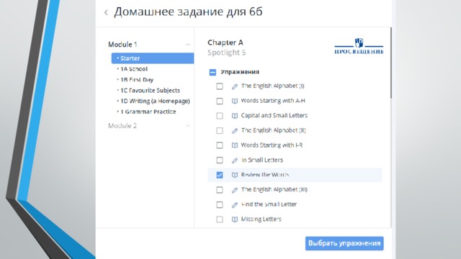Check In Small Letters exercise
Image resolution: width=461 pixels, height=259 pixels.
coord(219,160)
